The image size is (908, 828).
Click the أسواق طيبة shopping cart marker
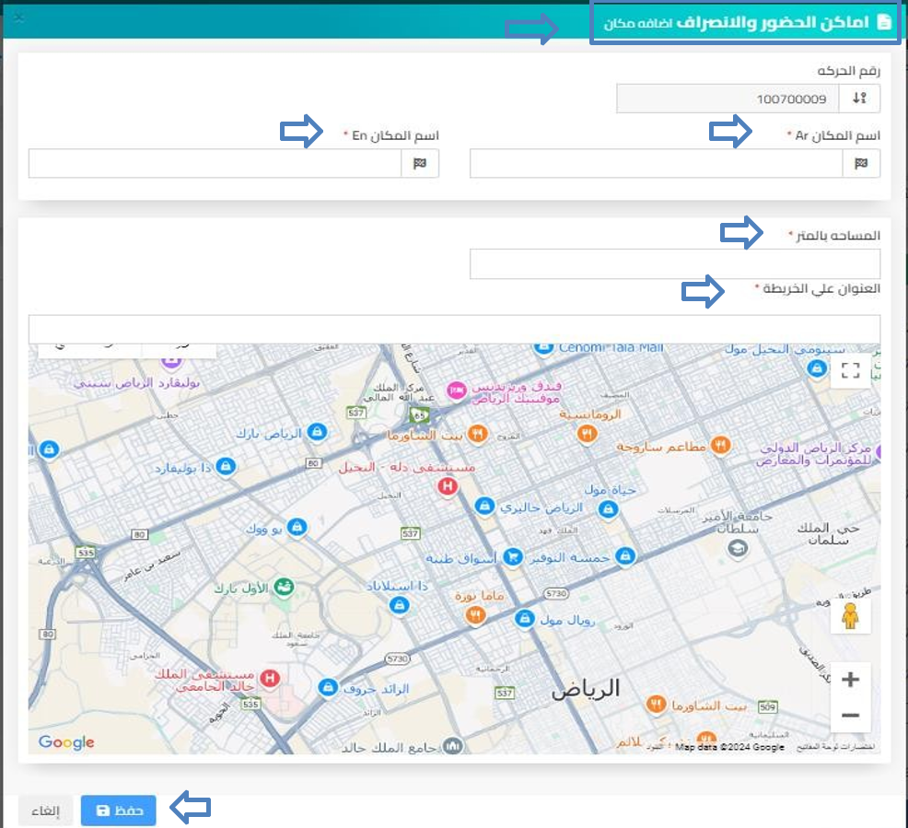click(513, 557)
